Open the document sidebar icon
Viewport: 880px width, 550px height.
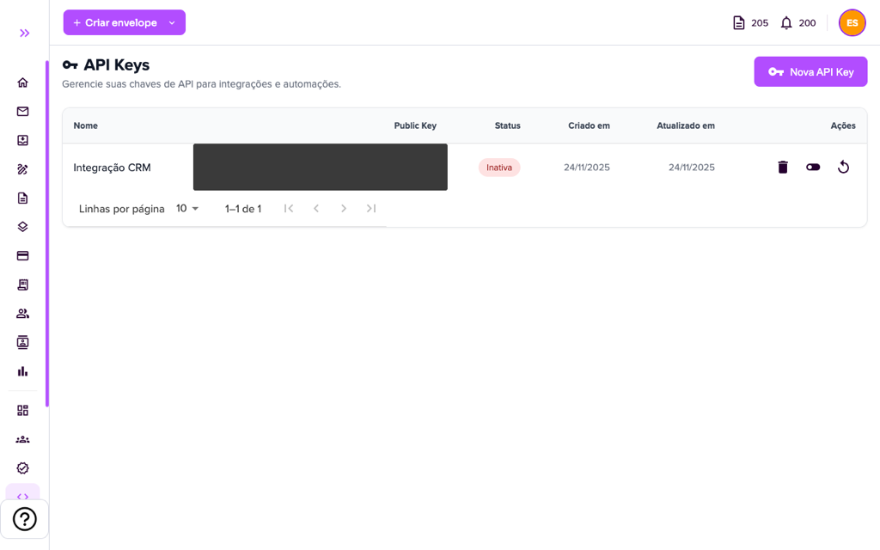[x=22, y=199]
